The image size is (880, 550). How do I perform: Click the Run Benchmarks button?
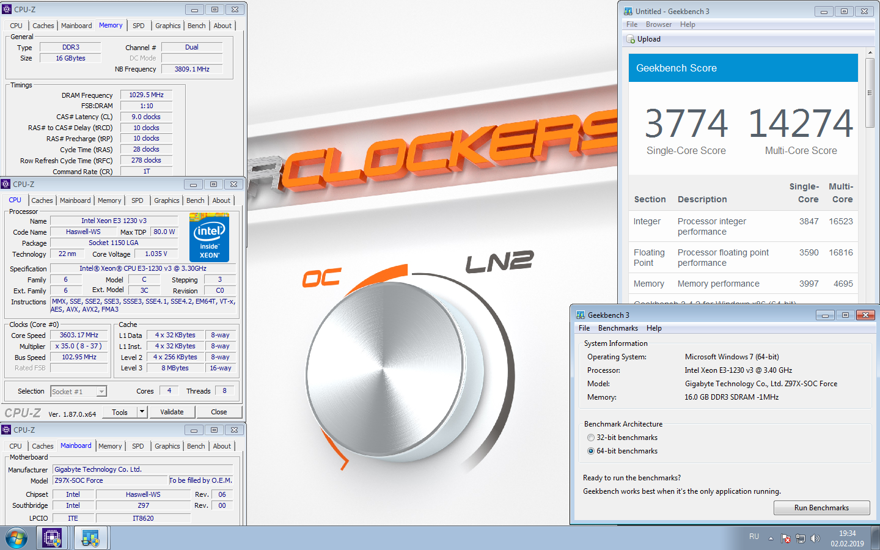point(821,508)
